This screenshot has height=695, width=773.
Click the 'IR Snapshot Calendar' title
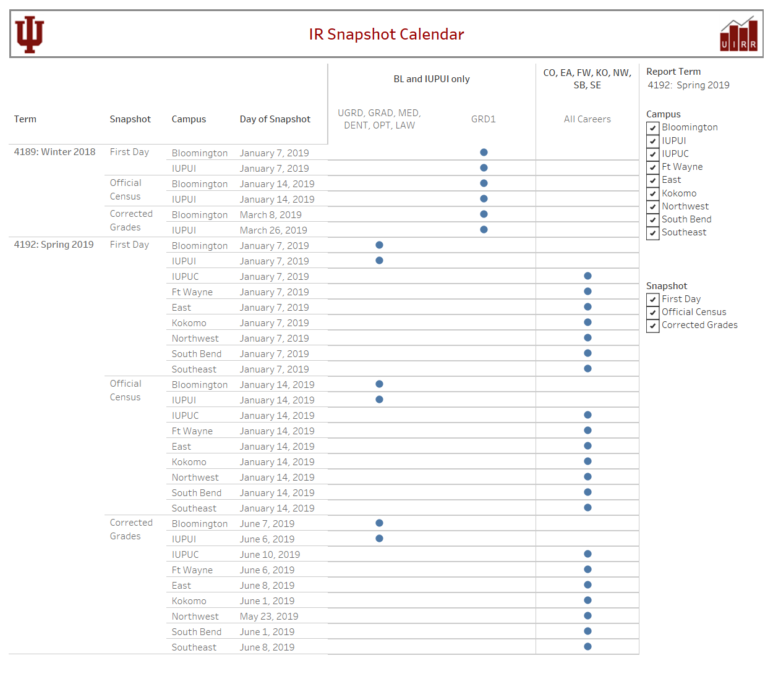point(386,35)
